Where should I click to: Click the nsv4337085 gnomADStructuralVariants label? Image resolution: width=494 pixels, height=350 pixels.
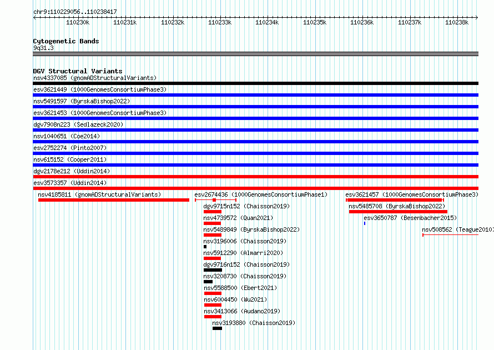click(x=95, y=78)
